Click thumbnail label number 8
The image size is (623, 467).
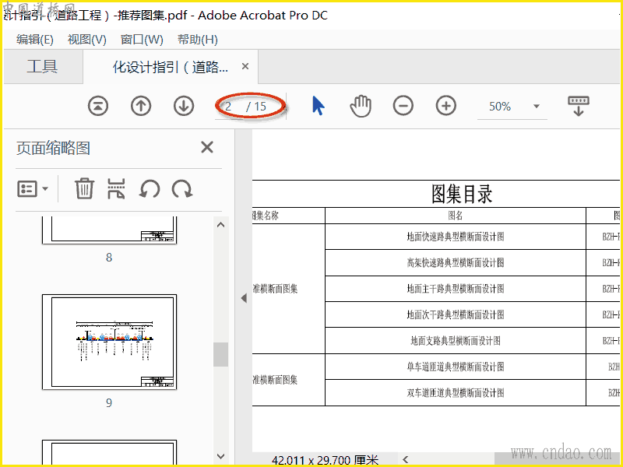109,258
